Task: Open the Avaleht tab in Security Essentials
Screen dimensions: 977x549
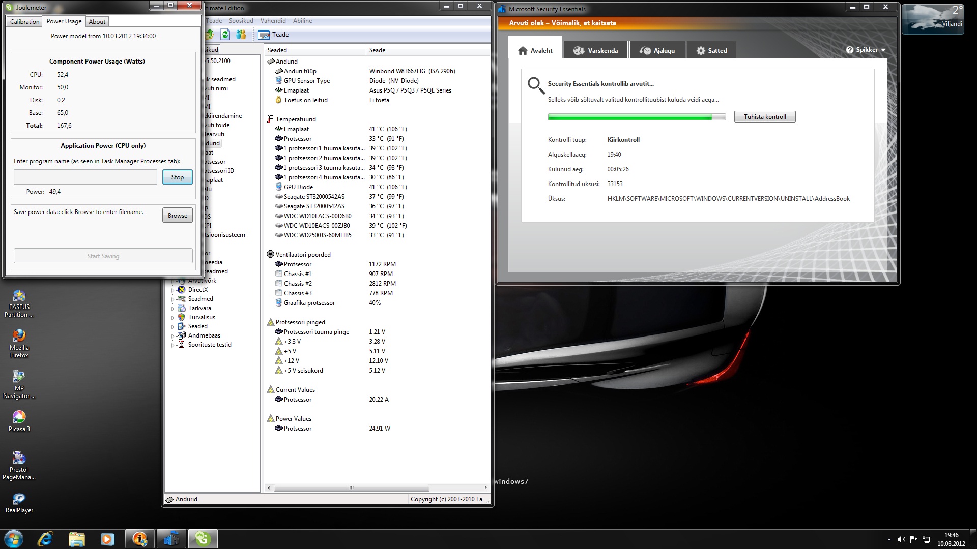Action: [535, 50]
